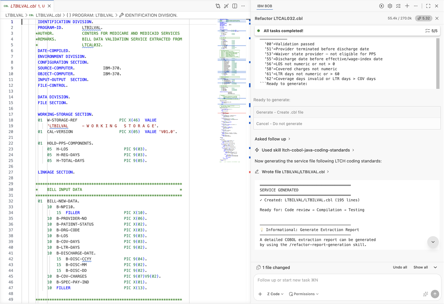Click the CAL-VERSION declaration line
Viewport: 444px width, 304px height.
[107, 131]
